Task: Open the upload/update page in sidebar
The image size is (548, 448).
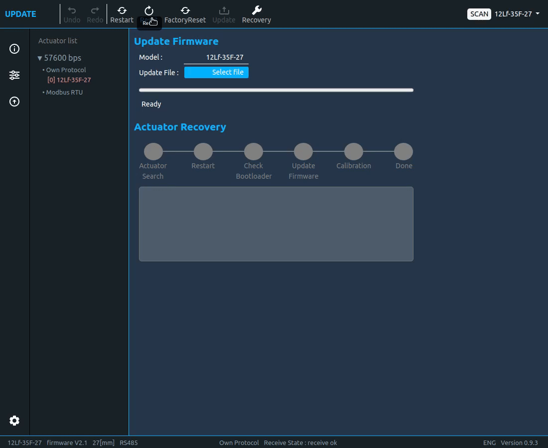Action: pyautogui.click(x=14, y=102)
